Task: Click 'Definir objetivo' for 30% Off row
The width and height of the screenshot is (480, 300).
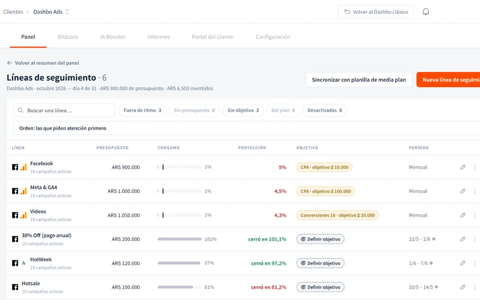Action: (320, 239)
